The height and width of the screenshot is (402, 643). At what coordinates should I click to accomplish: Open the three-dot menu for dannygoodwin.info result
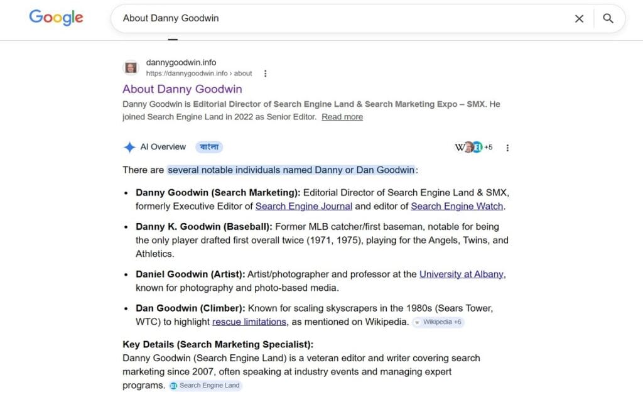click(265, 73)
